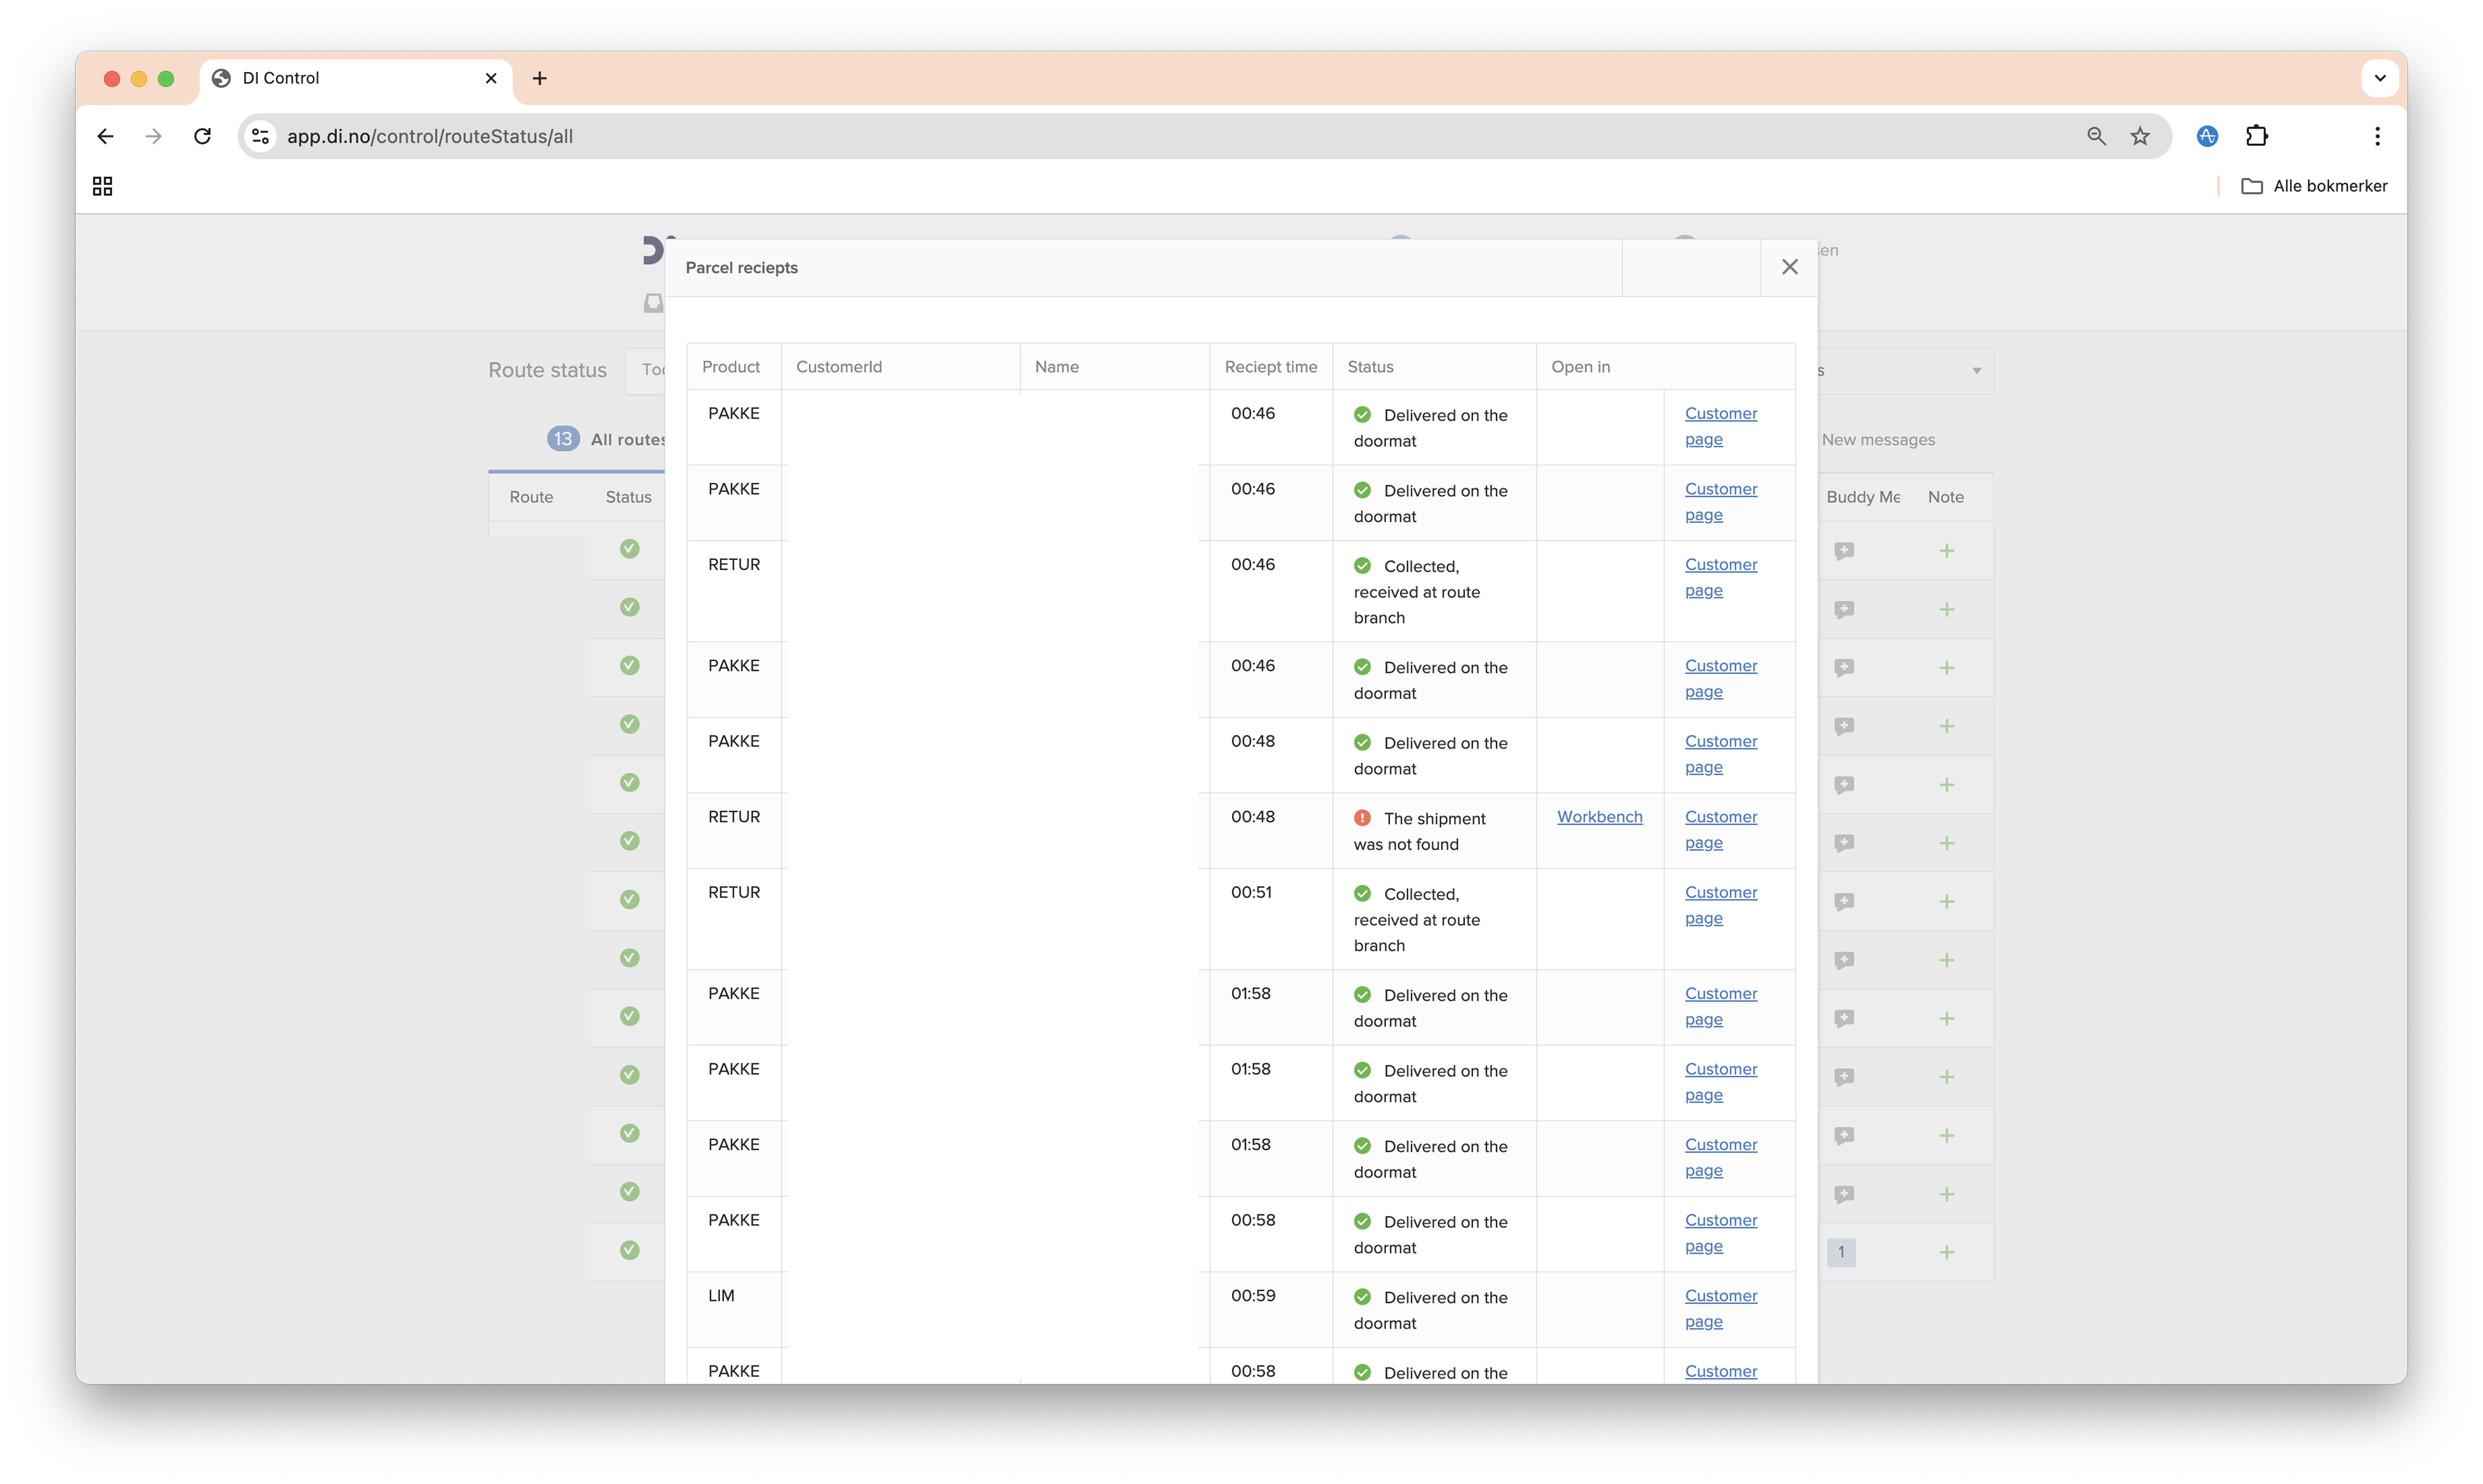
Task: Close the DI Control tab
Action: pyautogui.click(x=491, y=78)
